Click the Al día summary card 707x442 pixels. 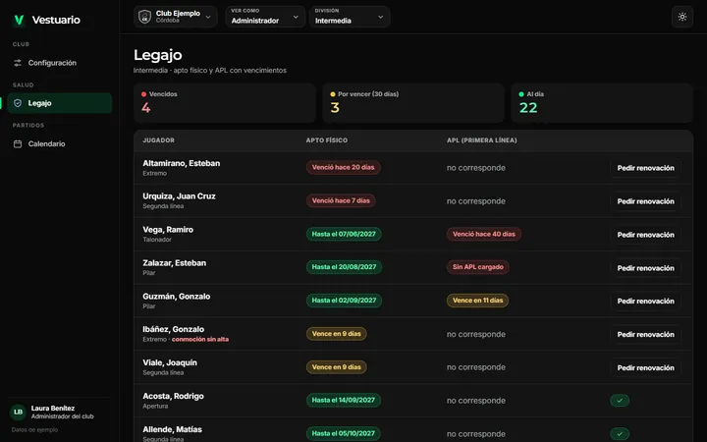tap(602, 103)
